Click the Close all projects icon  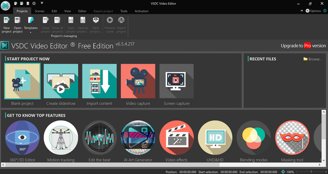pyautogui.click(x=57, y=20)
